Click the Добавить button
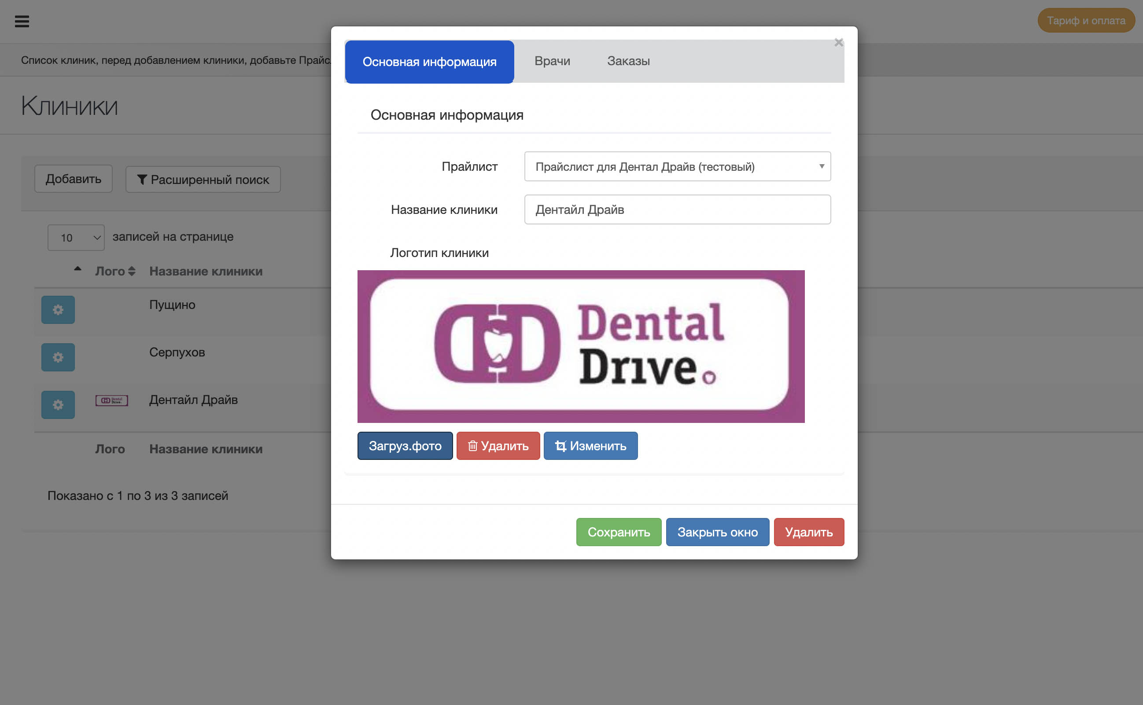The height and width of the screenshot is (705, 1143). pyautogui.click(x=73, y=179)
